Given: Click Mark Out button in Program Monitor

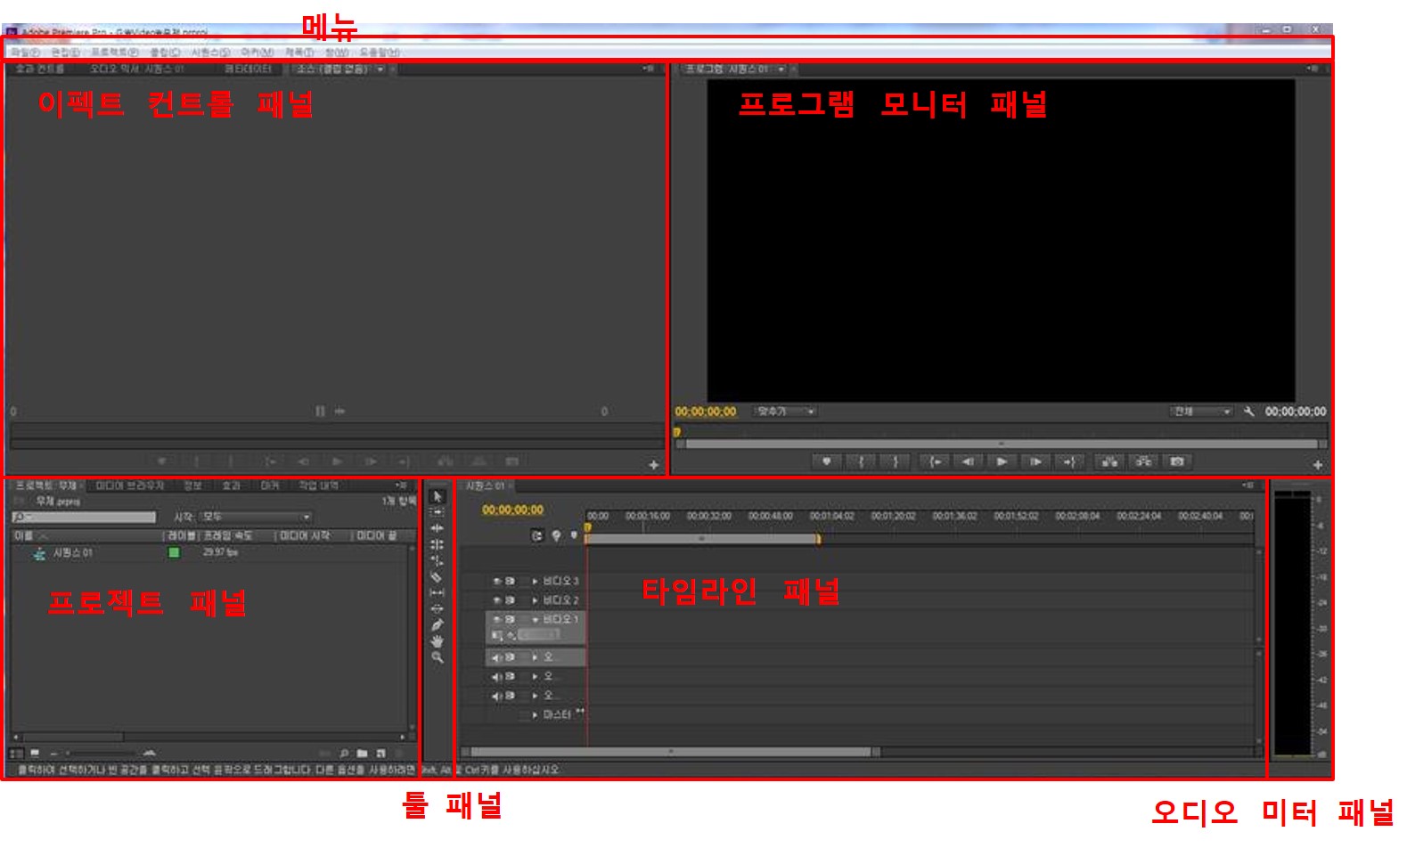Looking at the screenshot, I should point(896,461).
